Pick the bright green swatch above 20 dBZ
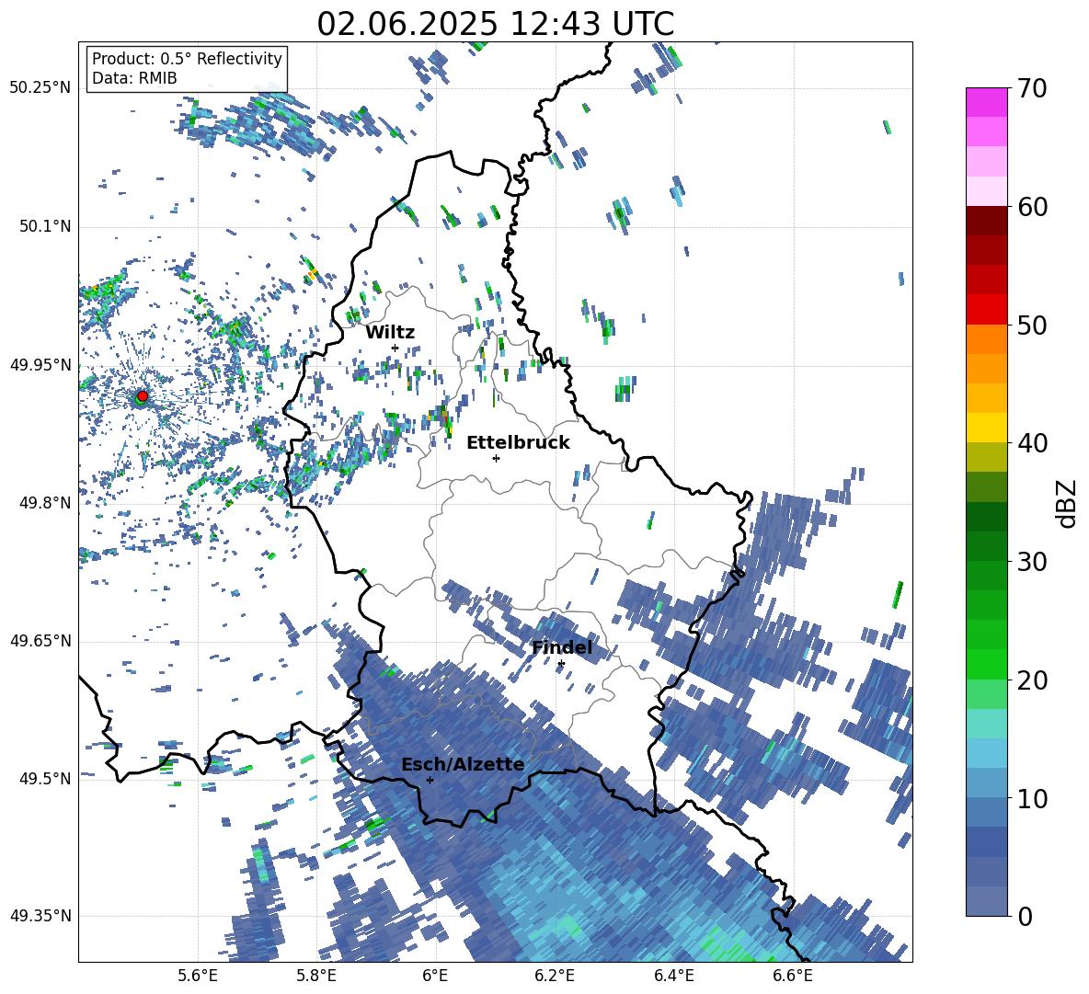 pos(986,665)
